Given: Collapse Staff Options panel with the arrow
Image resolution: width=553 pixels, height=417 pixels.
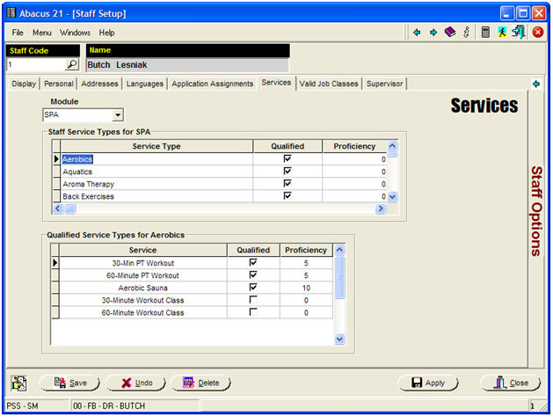Looking at the screenshot, I should (x=535, y=84).
